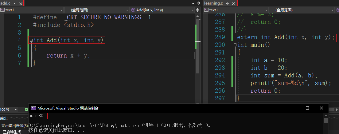This screenshot has width=339, height=134.
Task: Close the add.c tab
Action: (21, 4)
